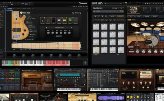
Task: Open the HALion Symphonic Orchestra thumbnail
Action: pyautogui.click(x=137, y=80)
